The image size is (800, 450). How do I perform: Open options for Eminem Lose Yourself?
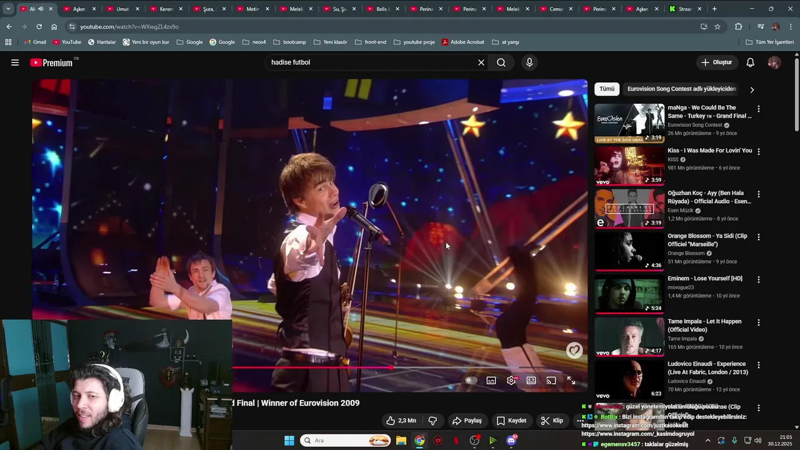(x=759, y=279)
